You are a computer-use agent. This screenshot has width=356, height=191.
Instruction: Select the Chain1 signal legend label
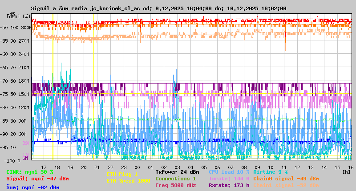(x=286, y=185)
